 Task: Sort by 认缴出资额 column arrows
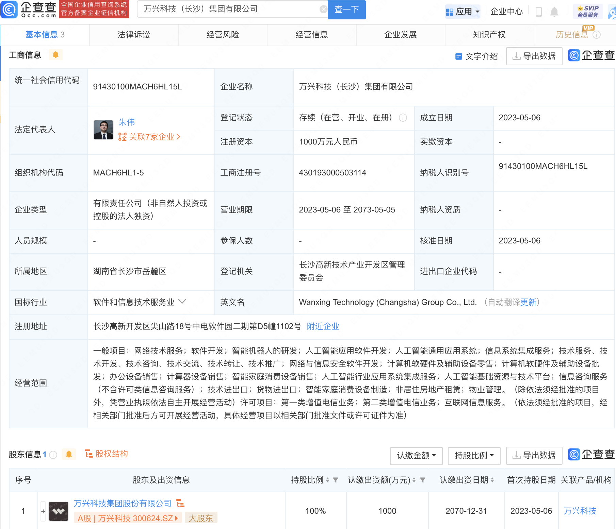[414, 480]
